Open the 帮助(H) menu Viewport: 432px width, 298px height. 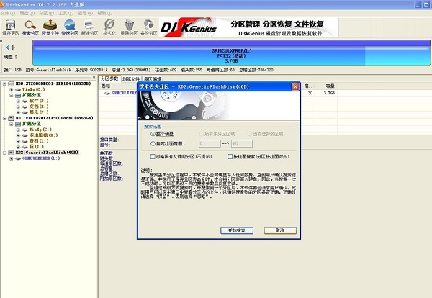click(104, 13)
